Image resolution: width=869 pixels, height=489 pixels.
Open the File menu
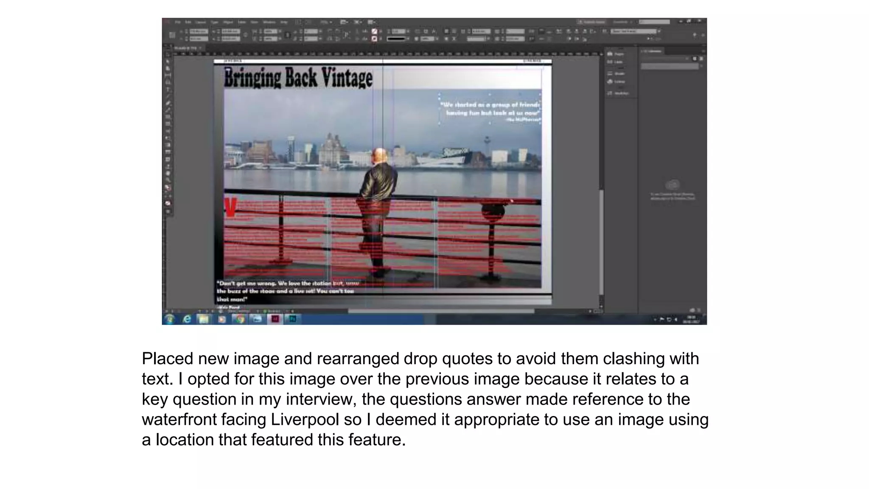(x=178, y=22)
